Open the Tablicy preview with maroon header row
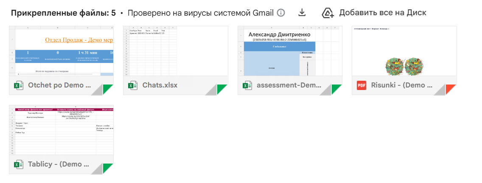Image resolution: width=482 pixels, height=183 pixels. click(61, 130)
